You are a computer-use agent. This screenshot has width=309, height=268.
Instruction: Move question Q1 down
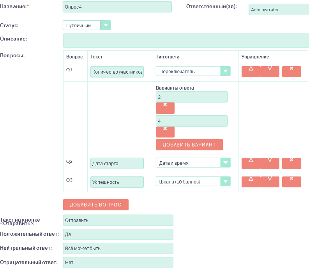pos(270,72)
